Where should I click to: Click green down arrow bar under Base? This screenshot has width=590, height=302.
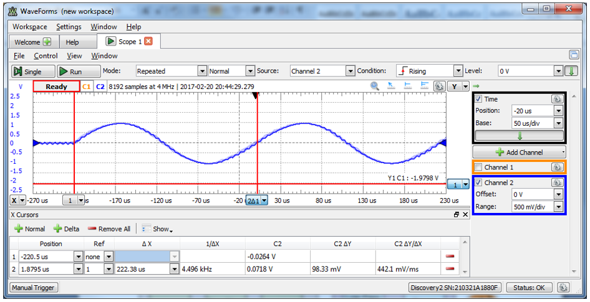coord(520,136)
